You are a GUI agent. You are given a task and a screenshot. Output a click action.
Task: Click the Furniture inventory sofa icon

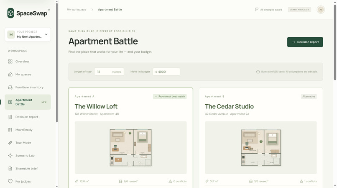click(x=10, y=87)
